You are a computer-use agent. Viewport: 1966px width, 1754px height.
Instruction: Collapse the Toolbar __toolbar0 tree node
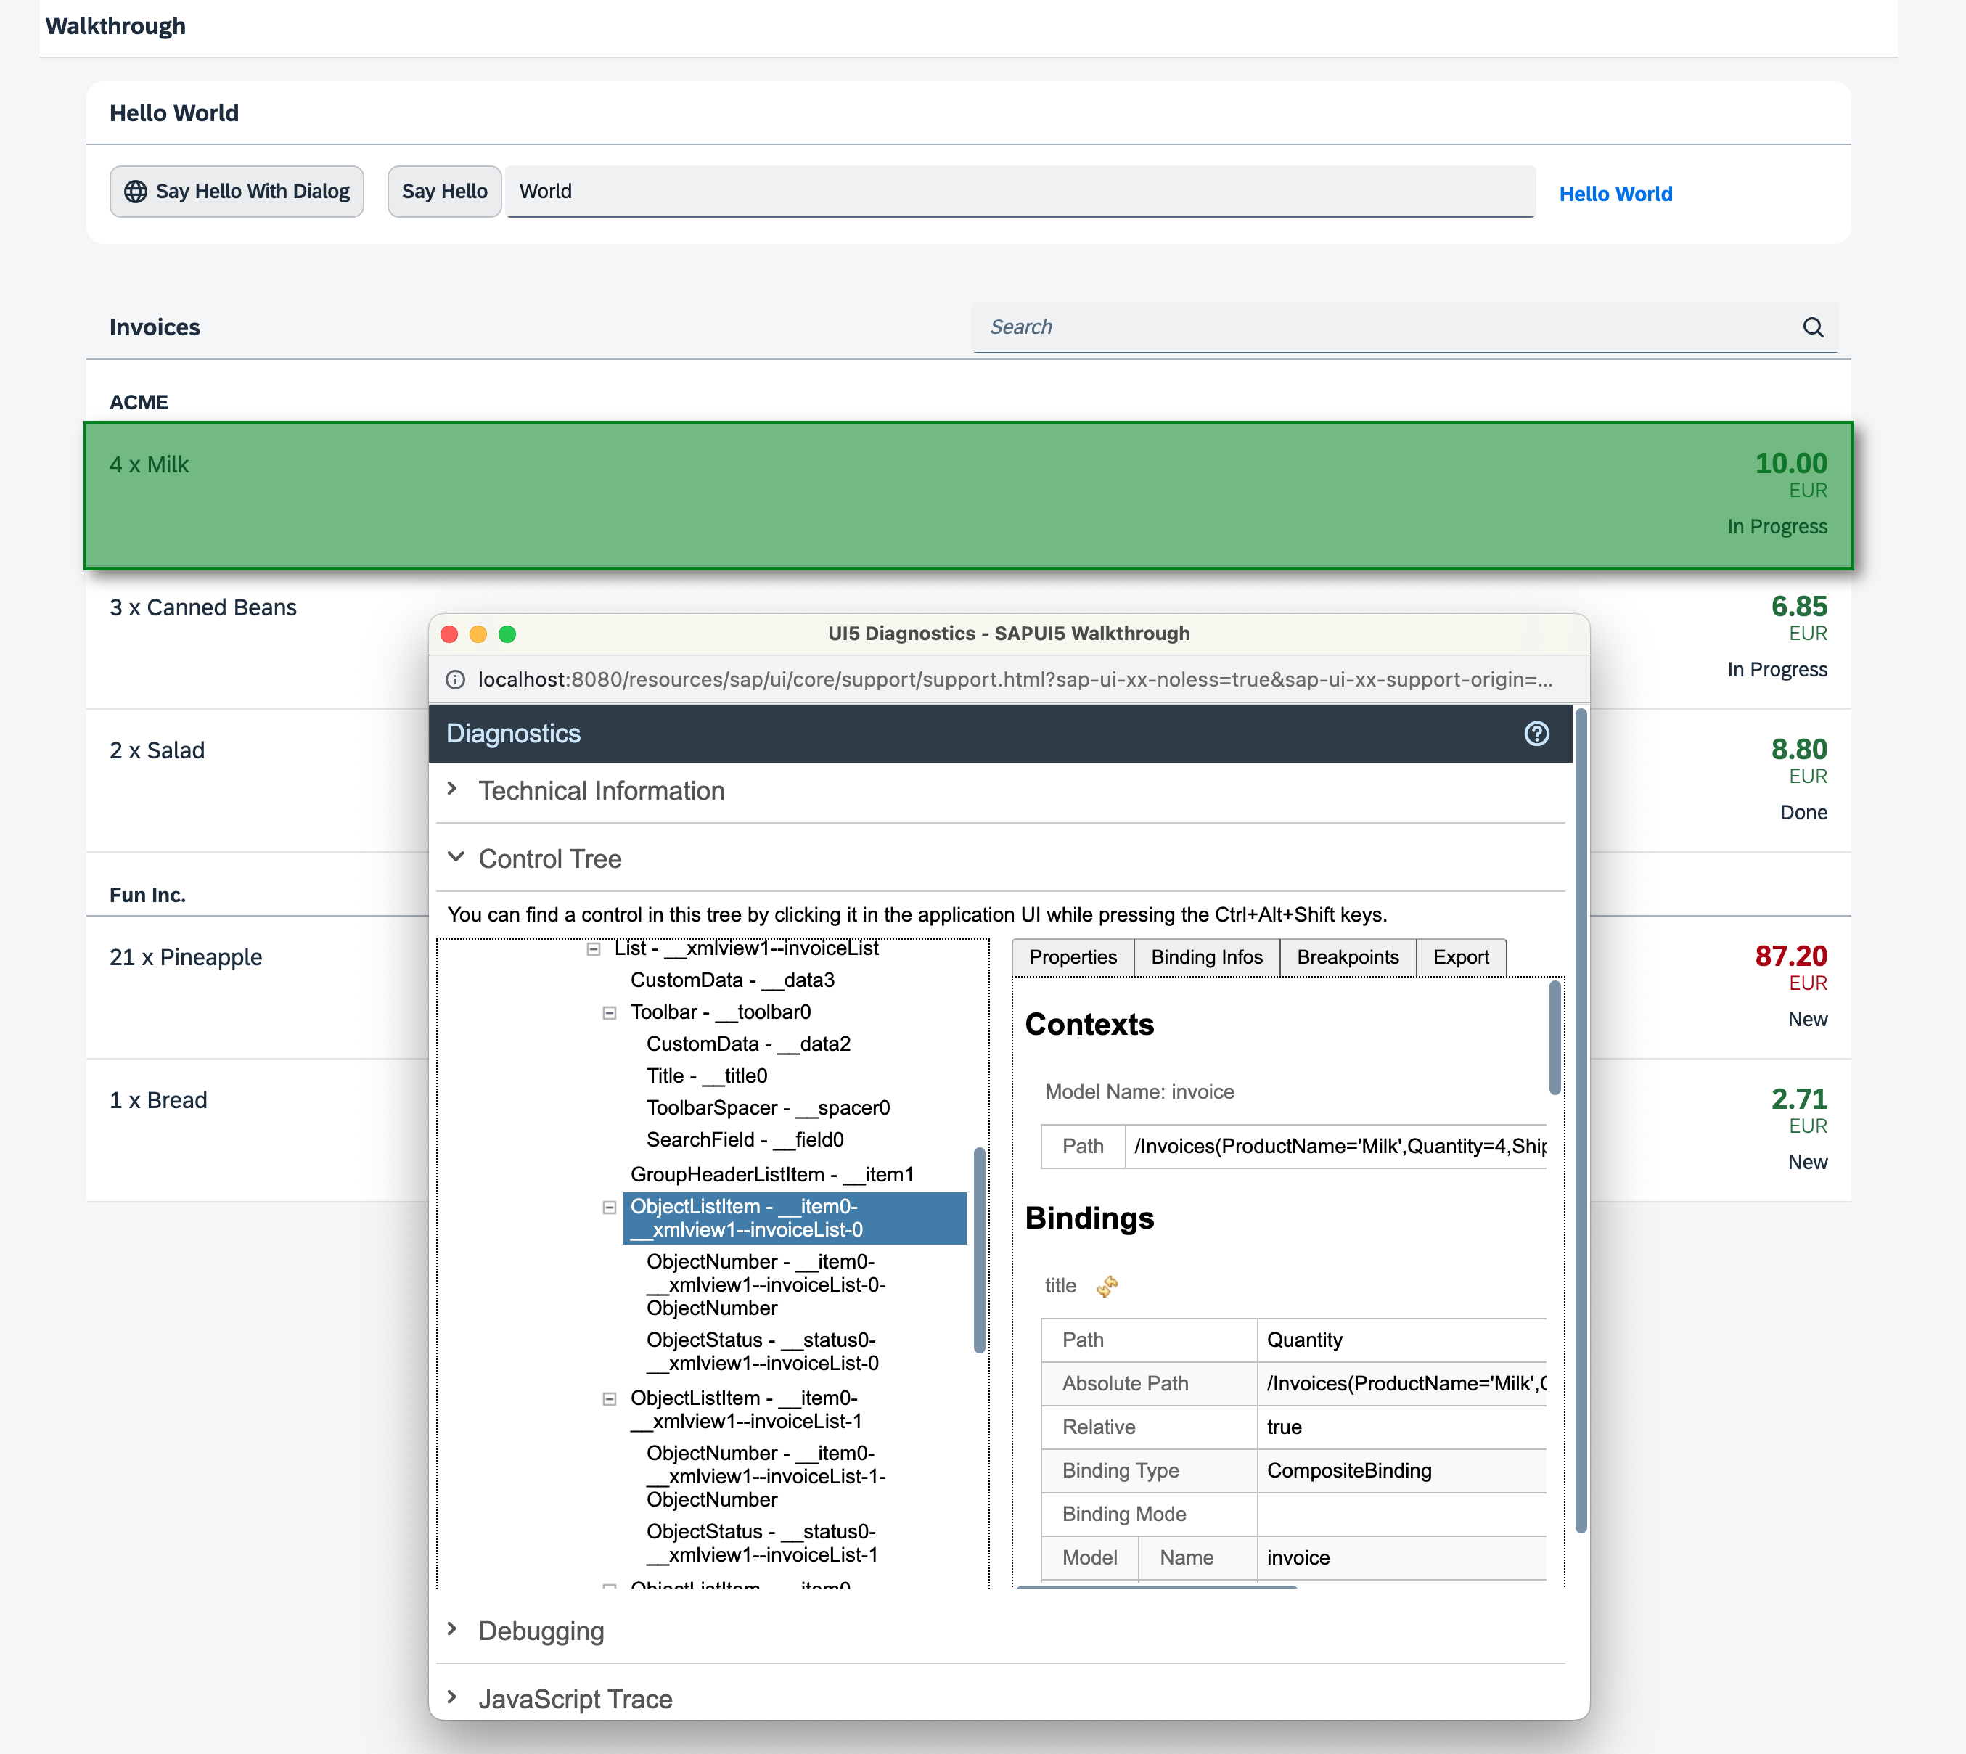tap(609, 1012)
